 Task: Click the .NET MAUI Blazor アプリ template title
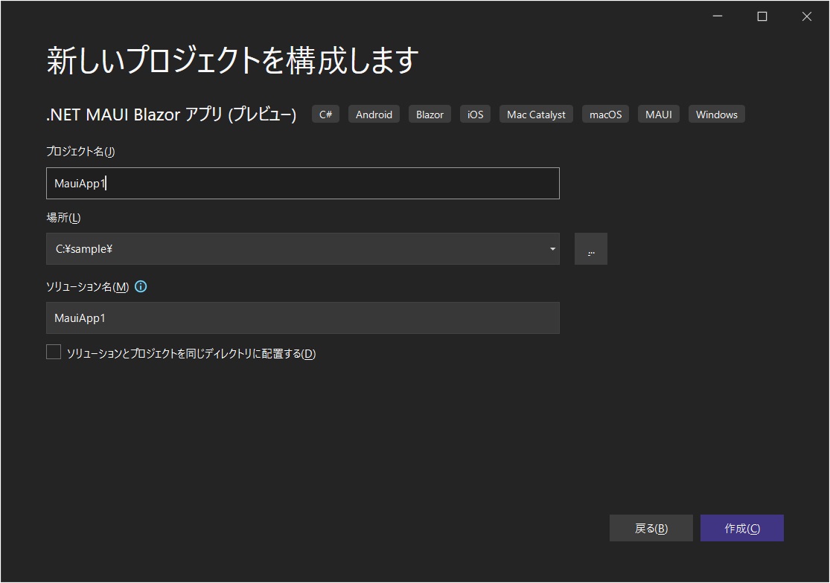[171, 115]
